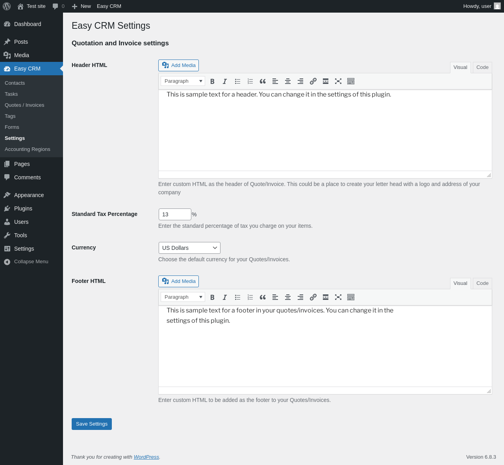Click the Save Settings button

tap(92, 424)
